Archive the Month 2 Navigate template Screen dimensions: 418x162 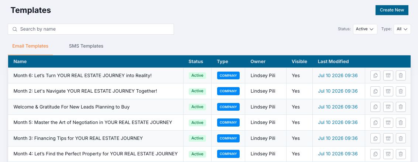[388, 91]
